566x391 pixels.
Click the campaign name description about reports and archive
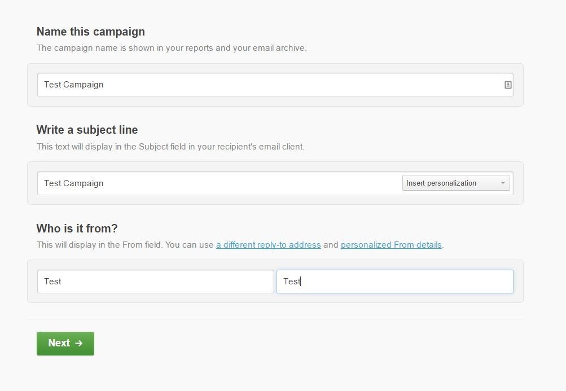click(172, 48)
